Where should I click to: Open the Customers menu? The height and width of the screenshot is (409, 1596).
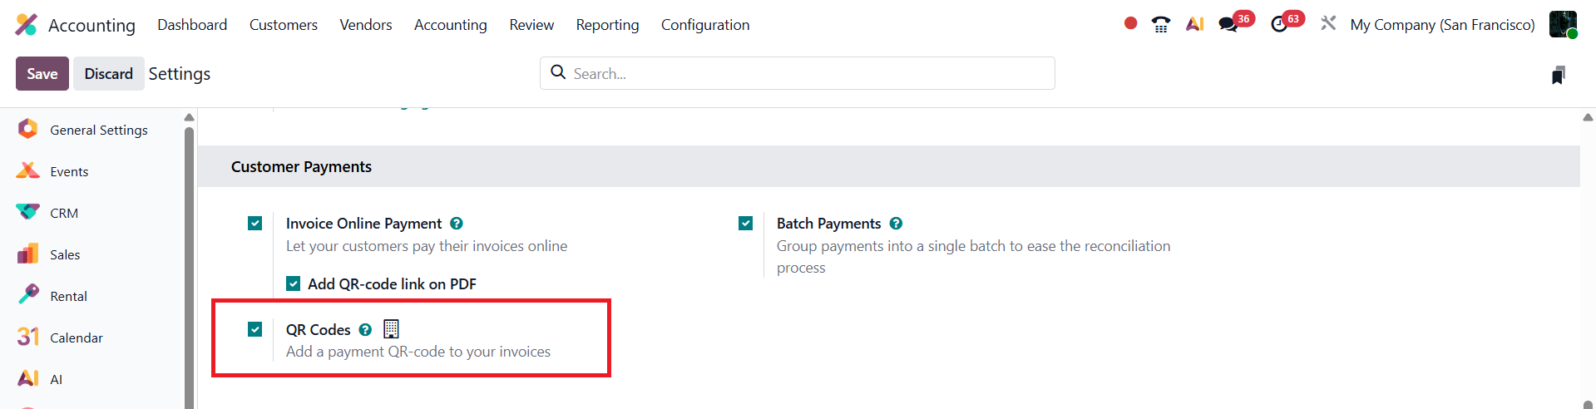coord(284,25)
